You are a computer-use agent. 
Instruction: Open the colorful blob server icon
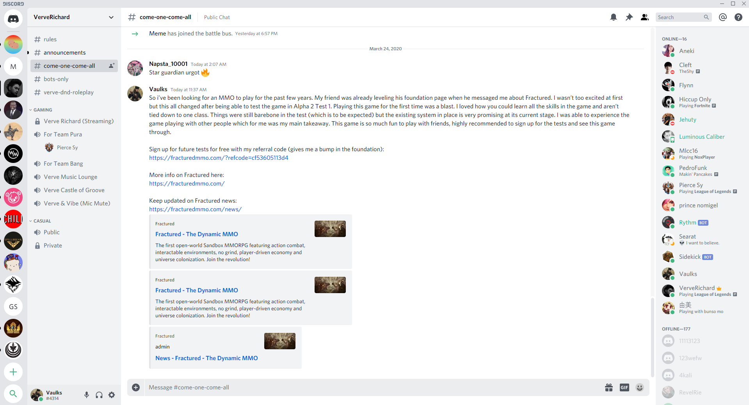(x=13, y=44)
